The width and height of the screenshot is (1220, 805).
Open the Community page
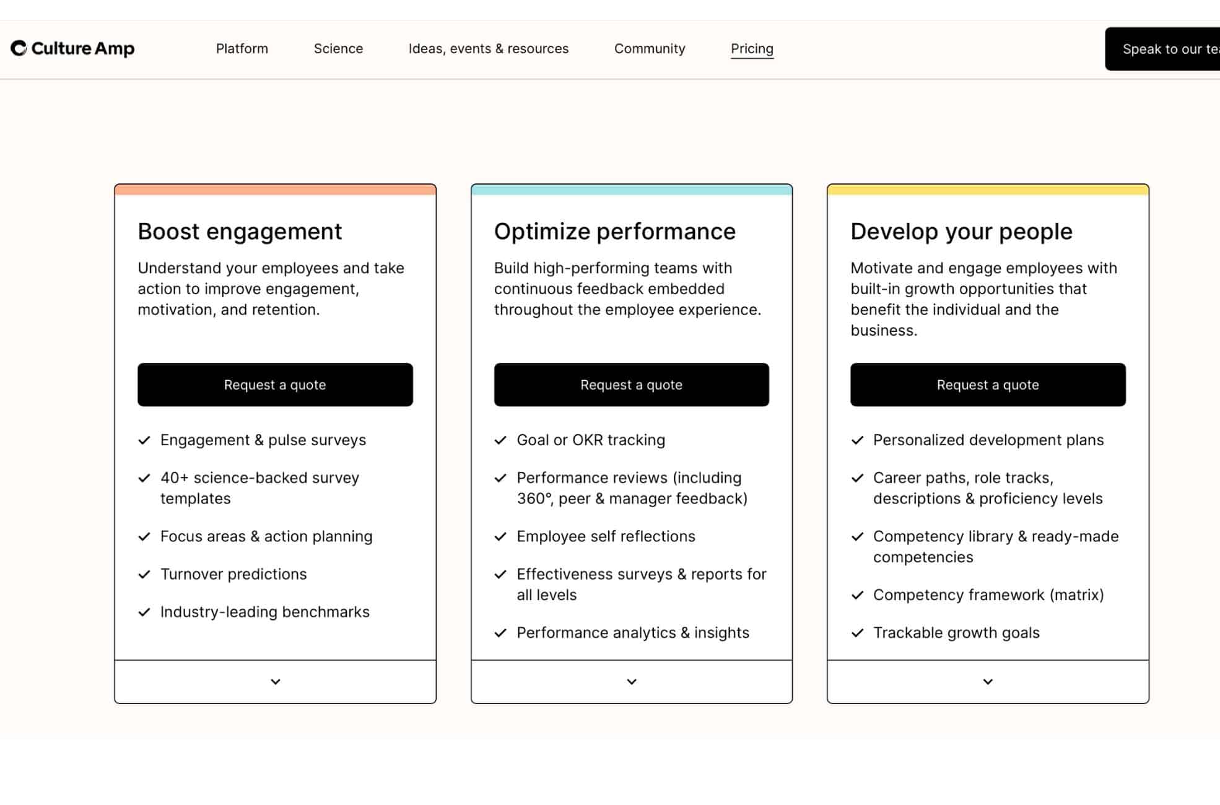649,48
